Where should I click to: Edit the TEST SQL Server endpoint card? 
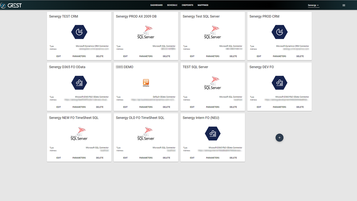pos(192,107)
